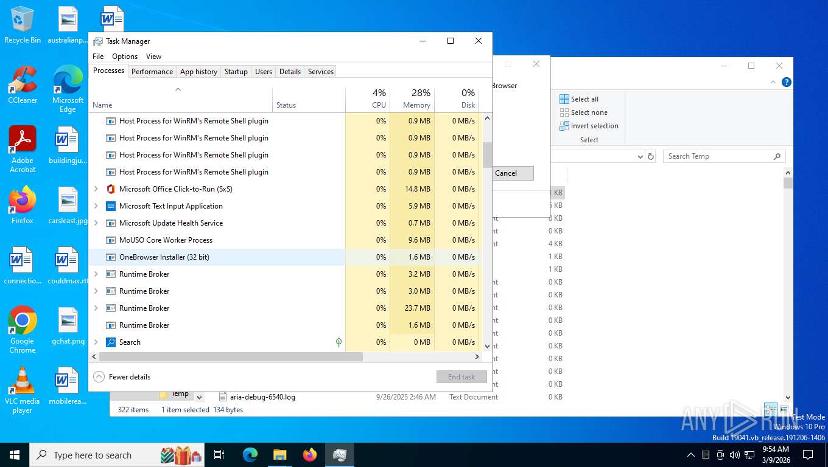Expand Microsoft Office Click-to-Run process

tap(96, 189)
